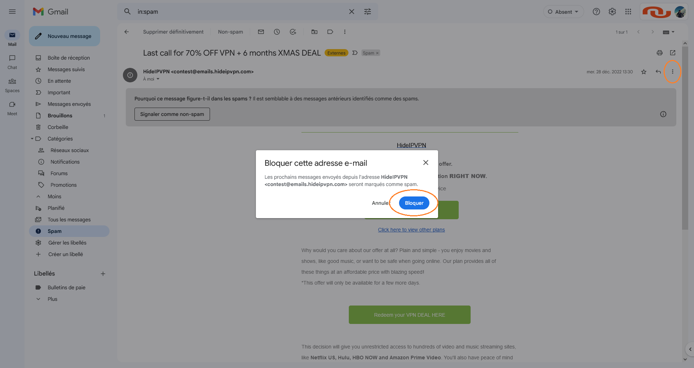
Task: Click Non-spam in the toolbar
Action: pyautogui.click(x=230, y=32)
